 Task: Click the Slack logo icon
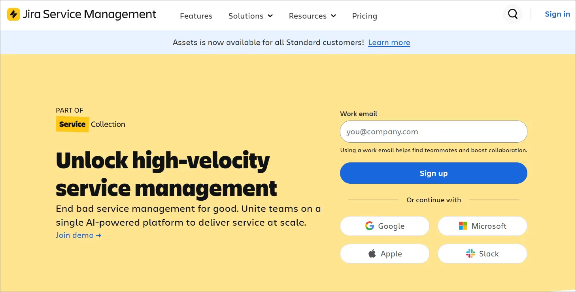coord(470,254)
